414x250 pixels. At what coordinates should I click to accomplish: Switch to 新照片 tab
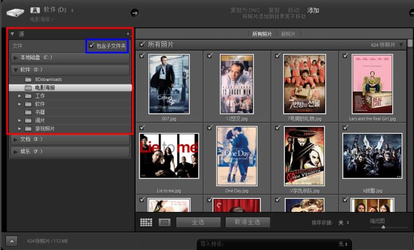[288, 34]
